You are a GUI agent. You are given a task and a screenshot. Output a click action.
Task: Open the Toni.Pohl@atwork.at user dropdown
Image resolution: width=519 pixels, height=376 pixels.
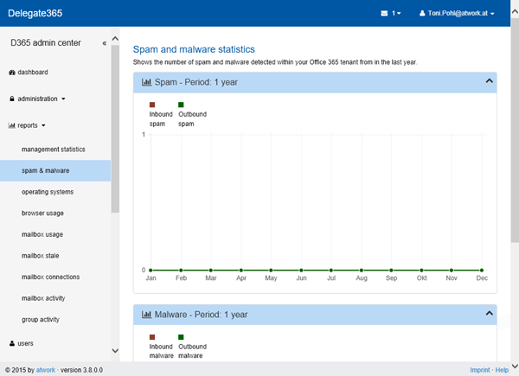pos(457,14)
